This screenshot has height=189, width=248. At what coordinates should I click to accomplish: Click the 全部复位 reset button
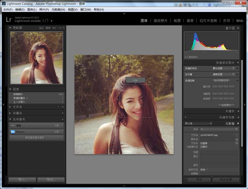pos(226,105)
